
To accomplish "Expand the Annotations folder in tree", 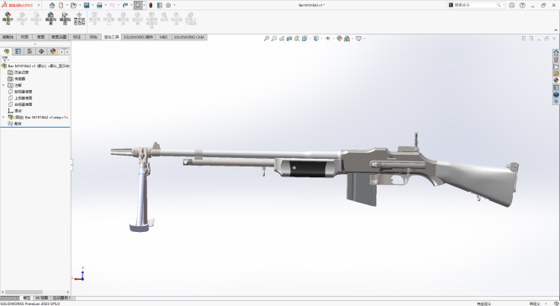I will (3, 86).
